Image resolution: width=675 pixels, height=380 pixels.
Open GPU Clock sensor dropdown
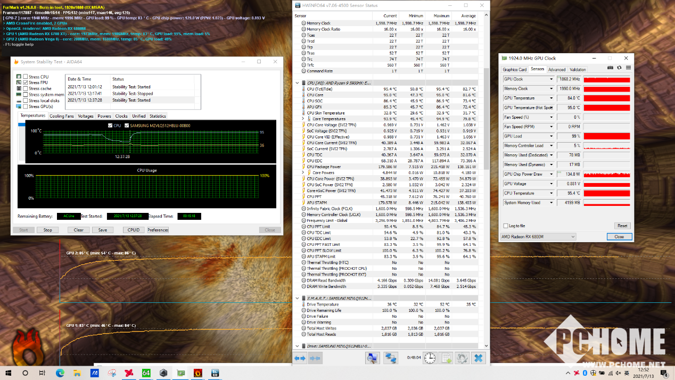551,79
